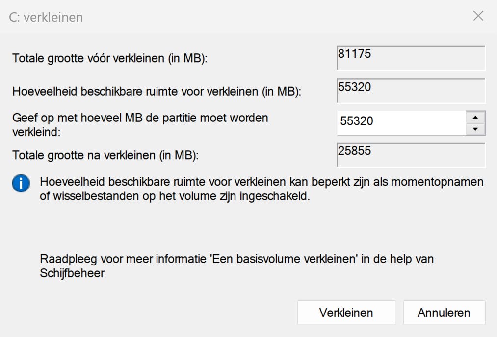The width and height of the screenshot is (497, 337).
Task: Click "Hoeveelheid beschikbare ruimte voor verkleinen (in MB):" label
Action: (x=157, y=91)
